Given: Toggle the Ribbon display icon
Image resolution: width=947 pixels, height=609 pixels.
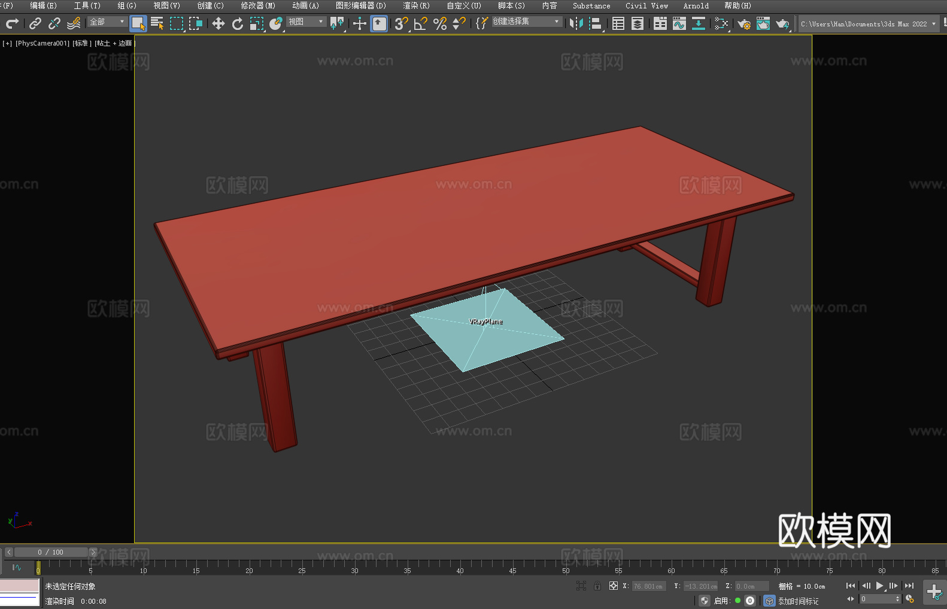Looking at the screenshot, I should point(660,23).
